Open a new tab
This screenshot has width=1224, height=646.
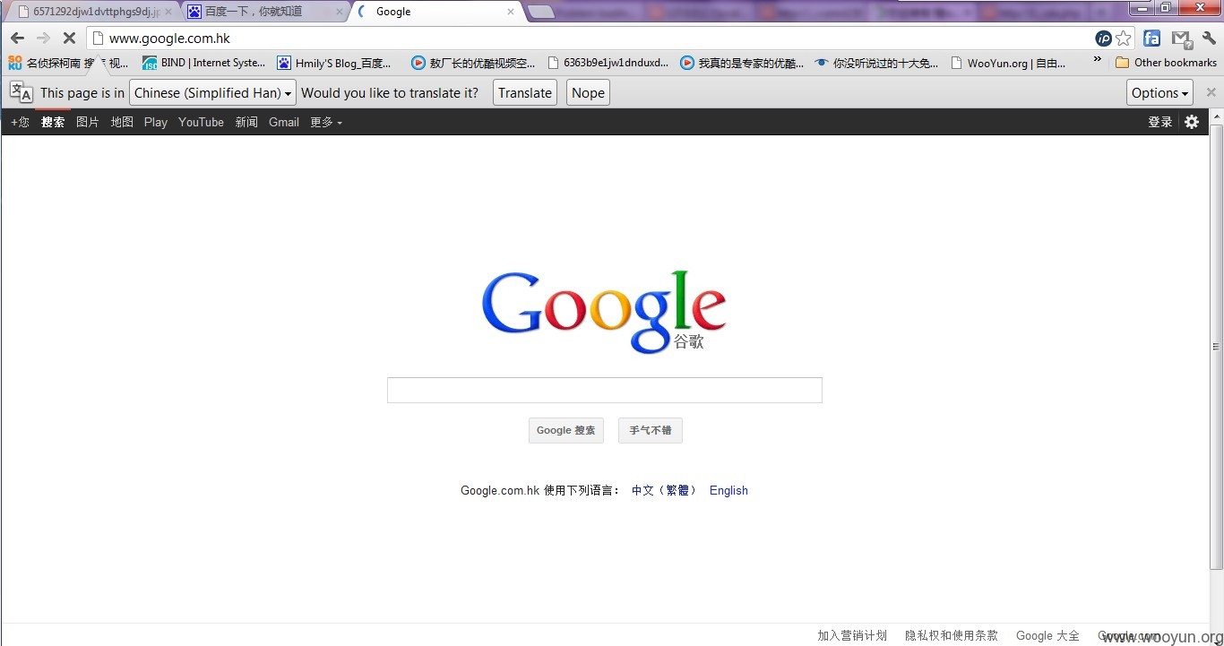pos(540,12)
